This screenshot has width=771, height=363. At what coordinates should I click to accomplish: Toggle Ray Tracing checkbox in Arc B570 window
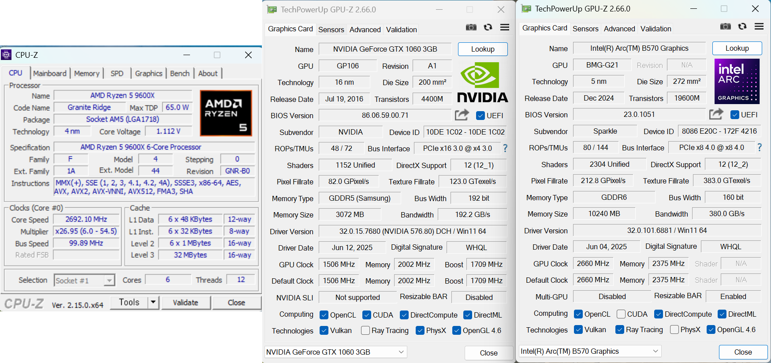620,329
